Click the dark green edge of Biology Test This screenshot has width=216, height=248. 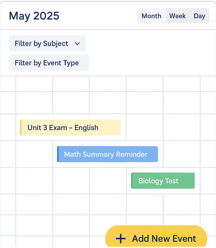coord(132,181)
